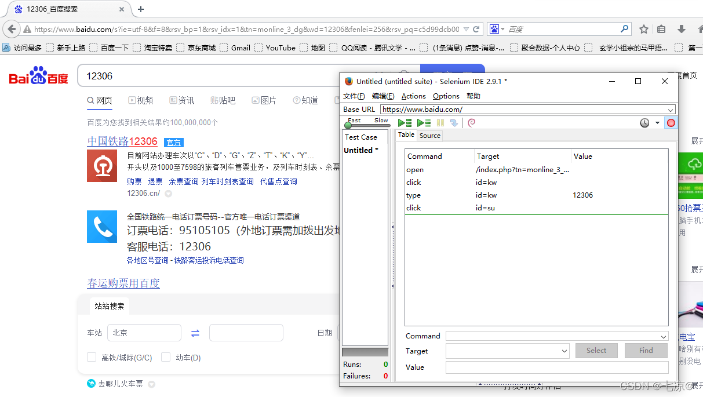This screenshot has width=703, height=397.
Task: Open the YouTube bookmark
Action: coord(275,48)
